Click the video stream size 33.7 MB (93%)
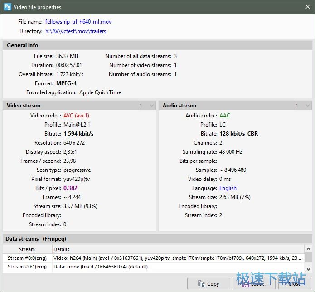The height and width of the screenshot is (292, 315). (80, 206)
